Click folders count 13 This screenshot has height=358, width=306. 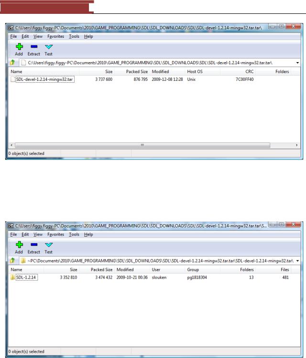[251, 277]
